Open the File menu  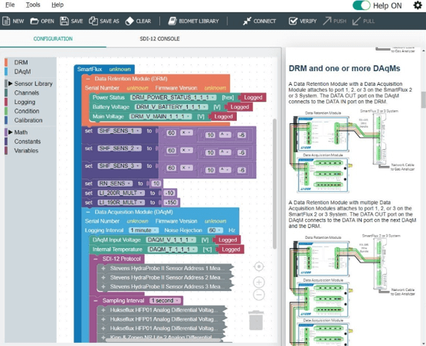coord(10,5)
